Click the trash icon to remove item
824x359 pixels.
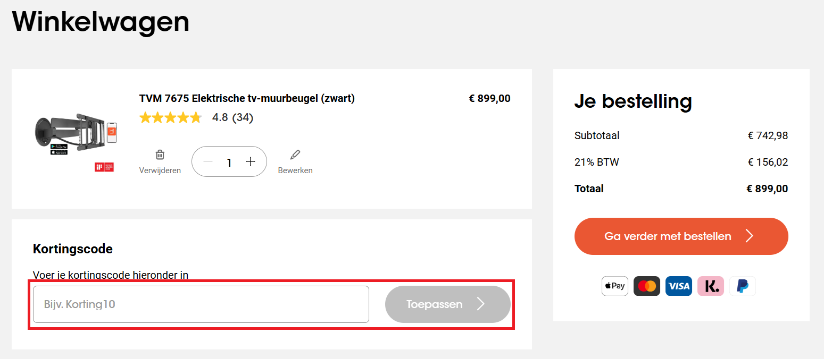point(159,155)
